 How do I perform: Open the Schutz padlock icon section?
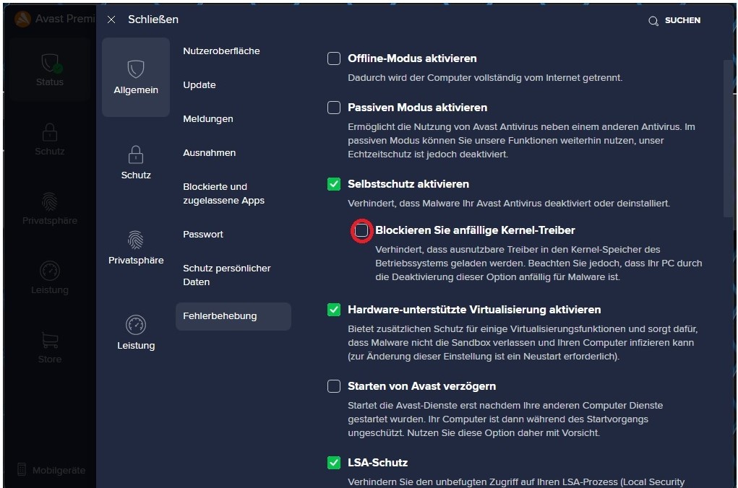pyautogui.click(x=136, y=154)
